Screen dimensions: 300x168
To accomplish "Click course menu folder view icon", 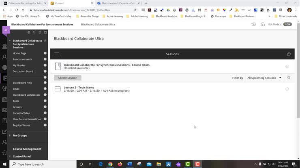I will (45, 32).
